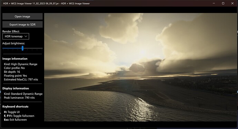Expand the Render Effect chevron arrow
The width and height of the screenshot is (238, 129).
(x=26, y=36)
